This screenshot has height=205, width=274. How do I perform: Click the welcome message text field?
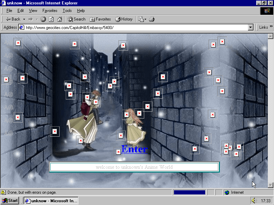pyautogui.click(x=134, y=167)
